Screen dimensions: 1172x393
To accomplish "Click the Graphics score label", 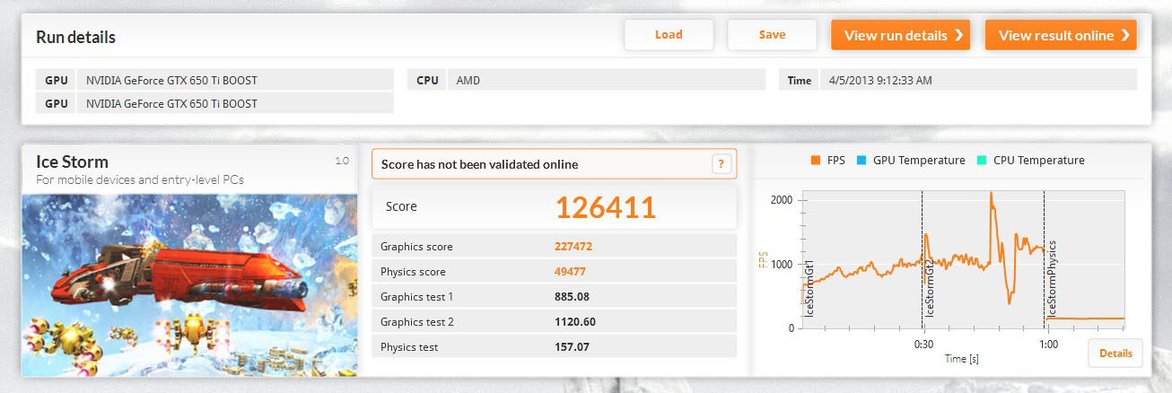I will pyautogui.click(x=416, y=246).
